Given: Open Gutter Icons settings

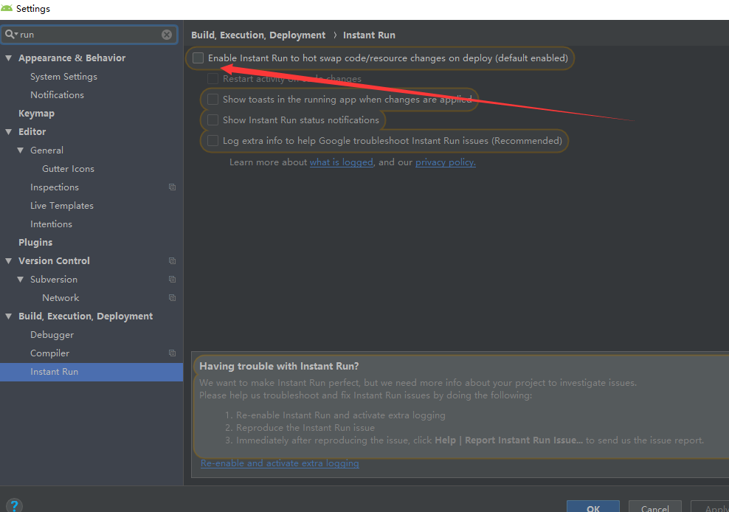Looking at the screenshot, I should click(x=69, y=169).
